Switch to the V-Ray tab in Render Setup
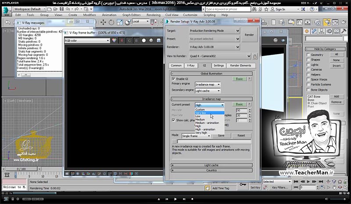The height and width of the screenshot is (204, 351). point(191,66)
